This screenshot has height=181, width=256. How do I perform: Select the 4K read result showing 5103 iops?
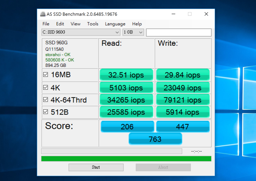126,88
